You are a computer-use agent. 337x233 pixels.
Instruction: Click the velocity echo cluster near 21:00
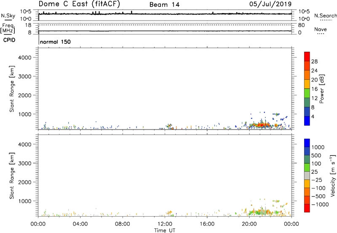[260, 212]
